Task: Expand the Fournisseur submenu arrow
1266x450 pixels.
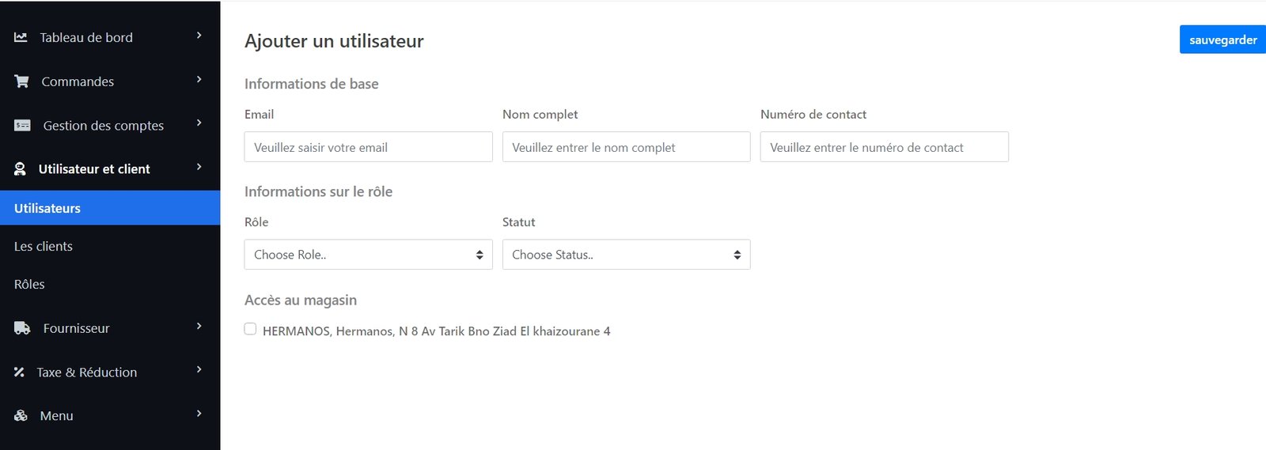Action: (199, 327)
